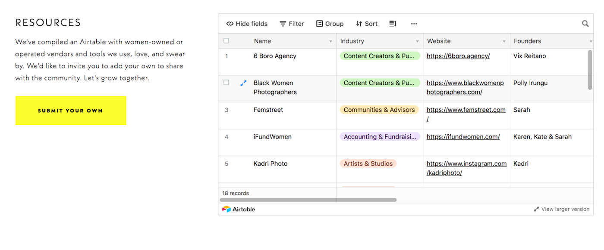Click the horizontal scrollbar of the table

[308, 200]
